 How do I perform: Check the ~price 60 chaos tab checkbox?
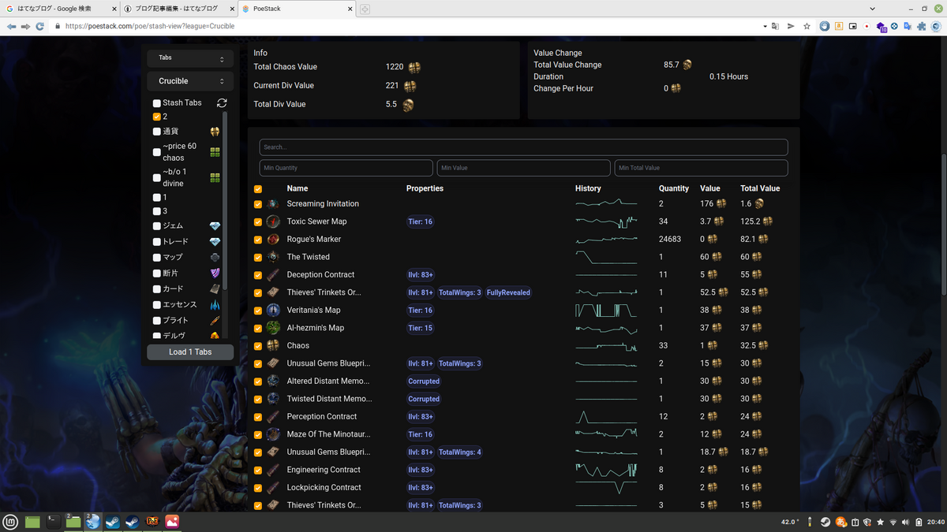pyautogui.click(x=157, y=152)
